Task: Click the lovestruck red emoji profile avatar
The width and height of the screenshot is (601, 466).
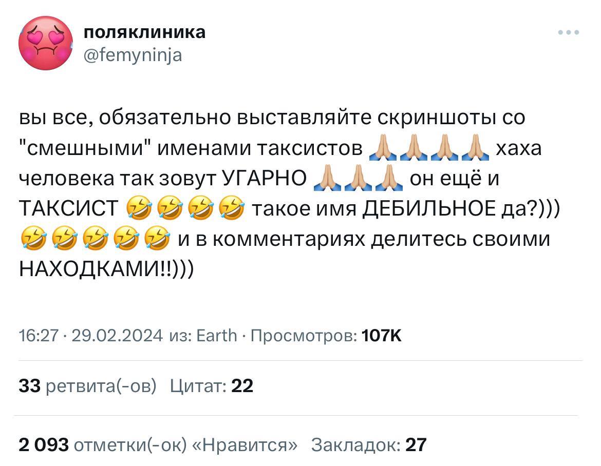Action: click(46, 43)
